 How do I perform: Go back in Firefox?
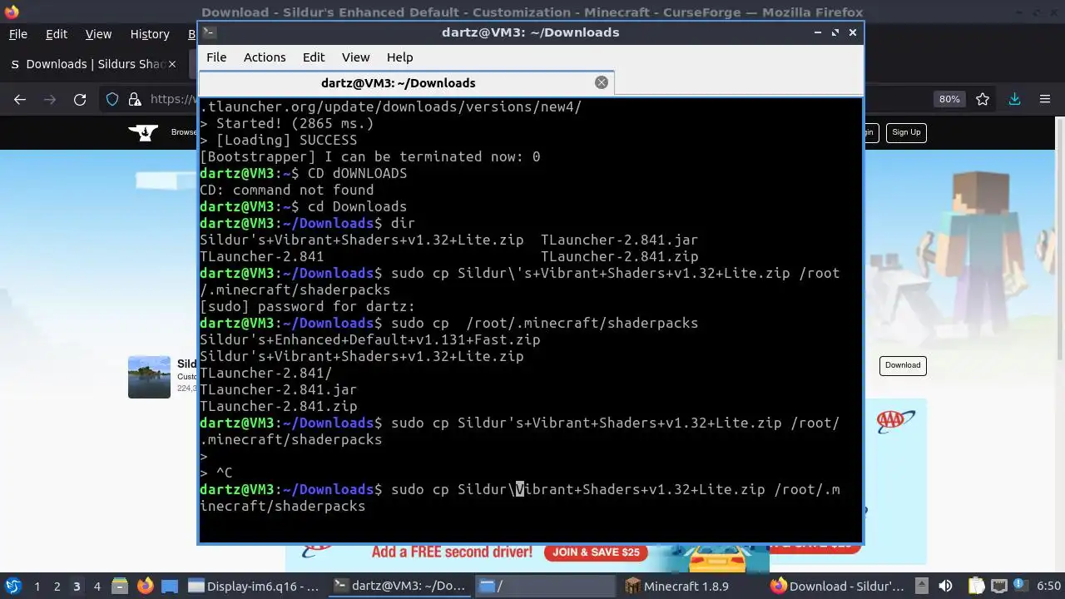pyautogui.click(x=20, y=99)
